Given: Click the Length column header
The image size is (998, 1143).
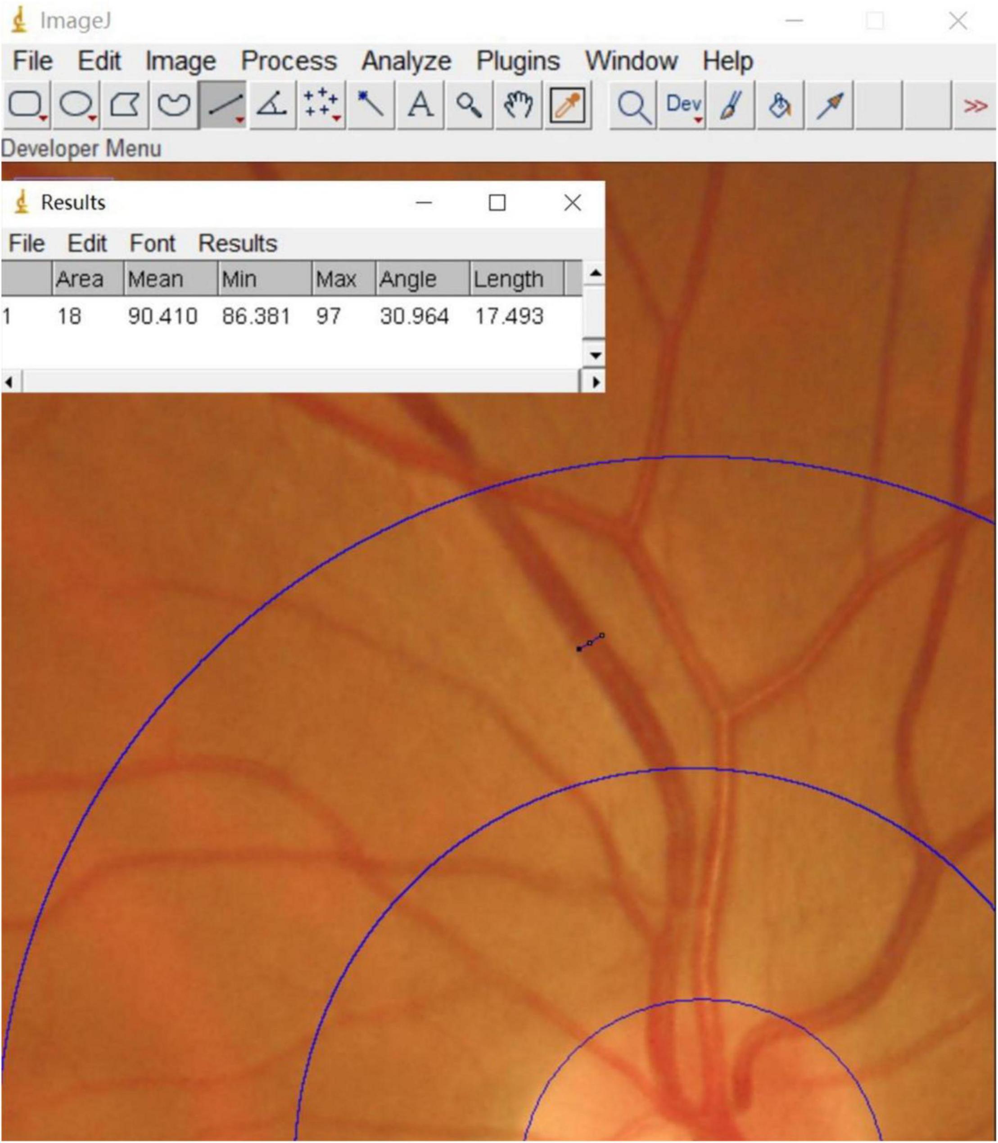Looking at the screenshot, I should (516, 279).
